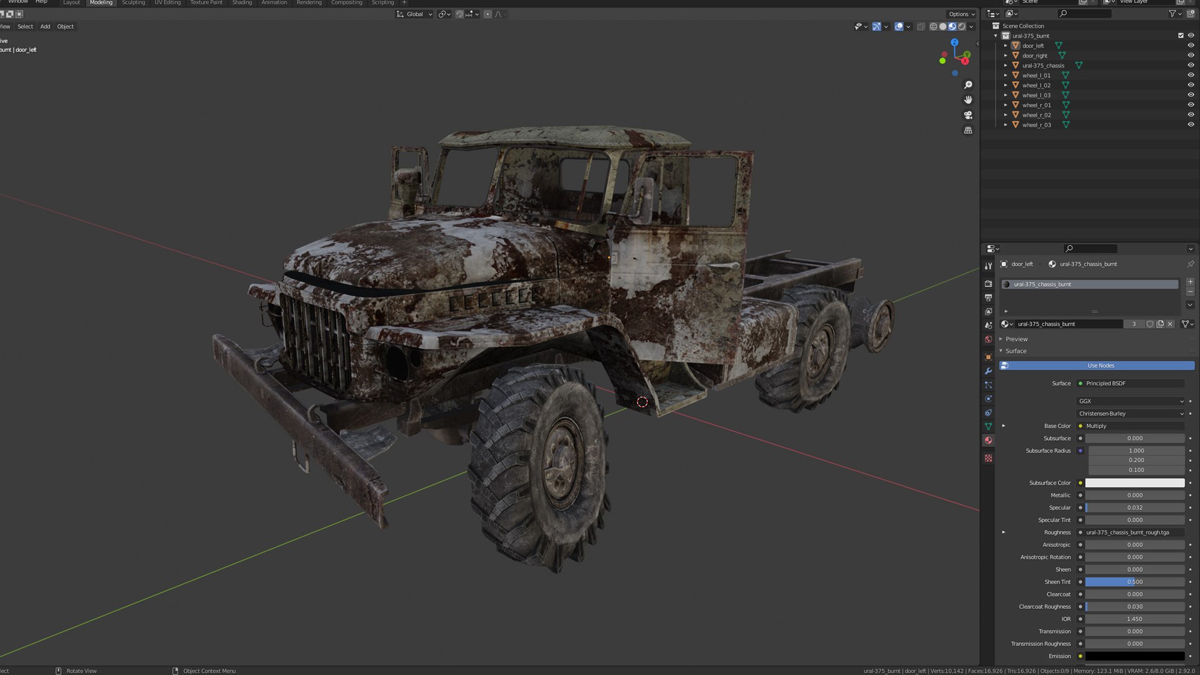
Task: Hide door_left in the outliner
Action: 1191,46
